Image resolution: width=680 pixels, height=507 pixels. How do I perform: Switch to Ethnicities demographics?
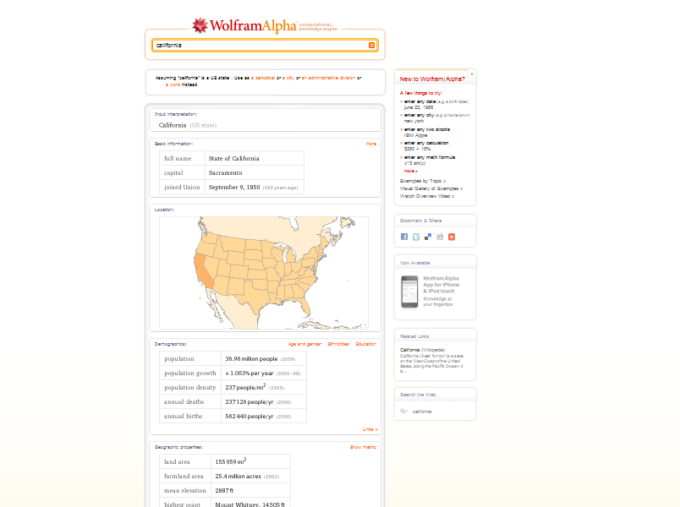tap(338, 344)
